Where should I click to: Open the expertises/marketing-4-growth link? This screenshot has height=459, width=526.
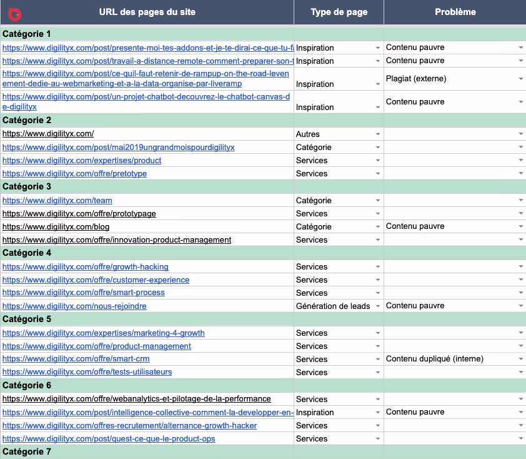pos(103,333)
